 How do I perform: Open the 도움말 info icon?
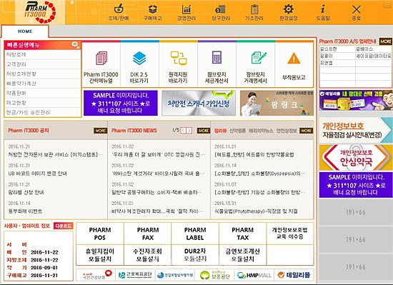click(323, 9)
